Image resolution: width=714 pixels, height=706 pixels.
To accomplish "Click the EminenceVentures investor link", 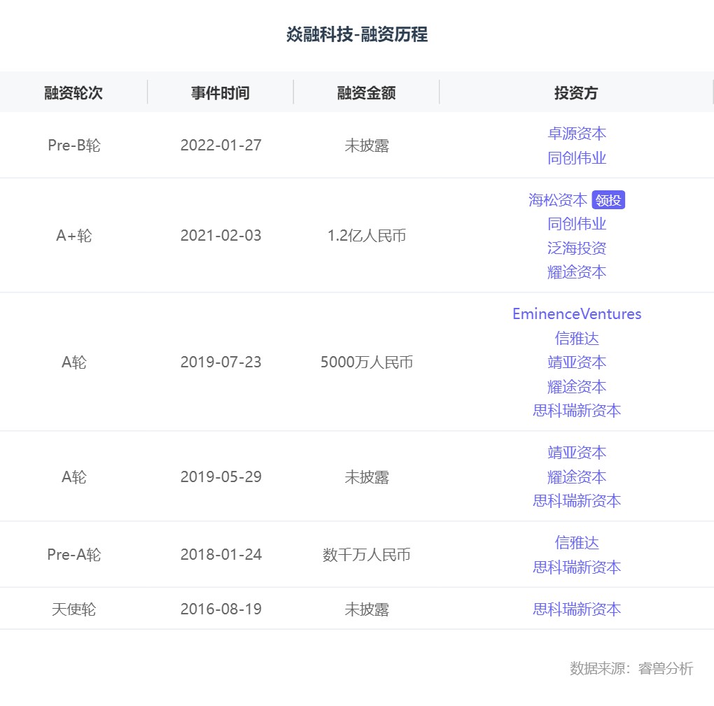I will (576, 314).
